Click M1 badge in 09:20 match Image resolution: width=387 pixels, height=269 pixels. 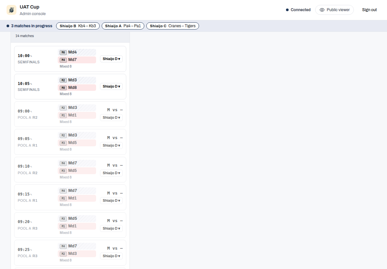[x=63, y=226]
